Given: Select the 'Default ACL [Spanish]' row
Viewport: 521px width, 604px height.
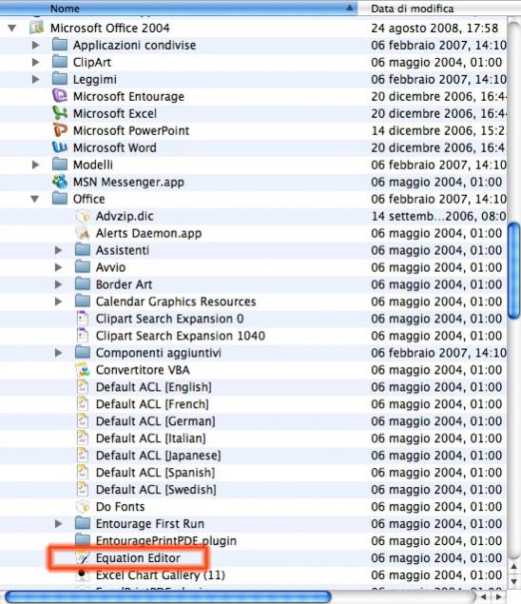Looking at the screenshot, I should click(x=254, y=472).
